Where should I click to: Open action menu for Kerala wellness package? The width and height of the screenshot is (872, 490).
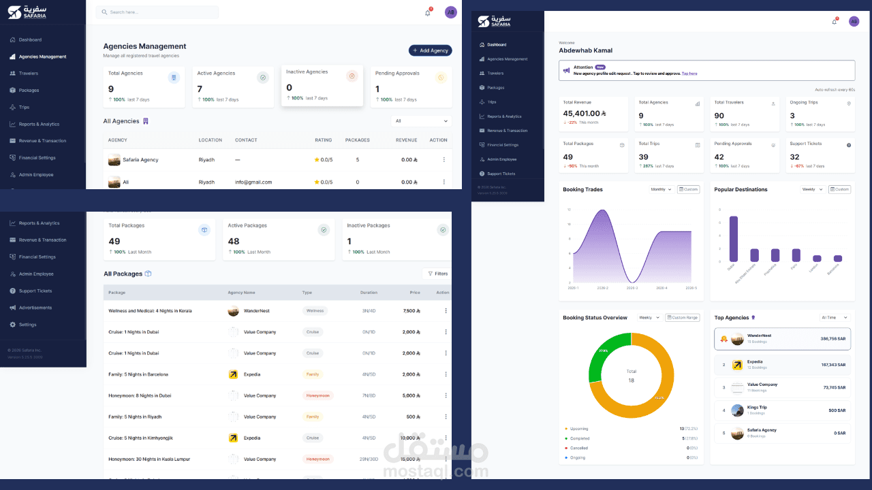coord(446,311)
